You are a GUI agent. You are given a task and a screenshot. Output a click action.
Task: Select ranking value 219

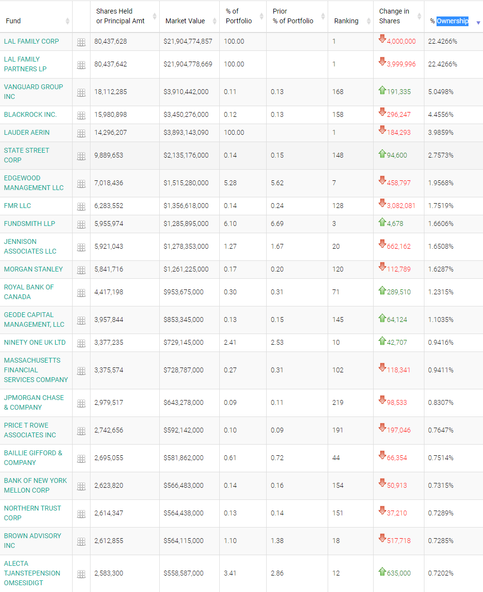pos(338,402)
